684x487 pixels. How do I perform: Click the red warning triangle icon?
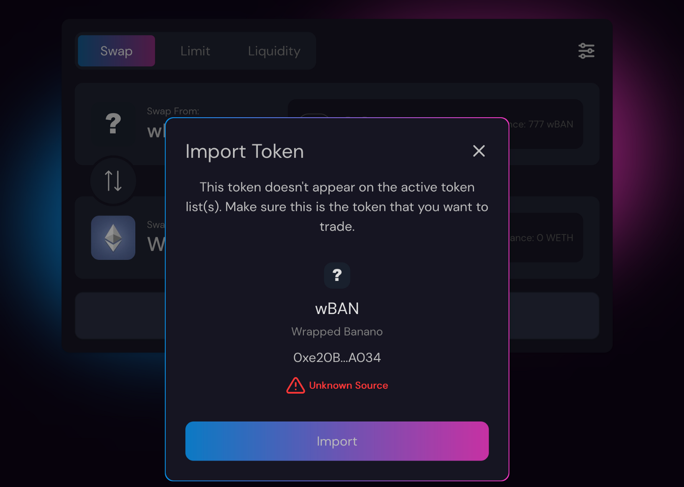pos(296,385)
